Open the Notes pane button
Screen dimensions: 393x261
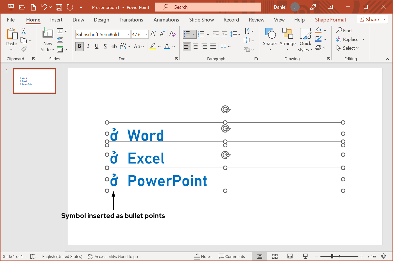click(x=203, y=256)
